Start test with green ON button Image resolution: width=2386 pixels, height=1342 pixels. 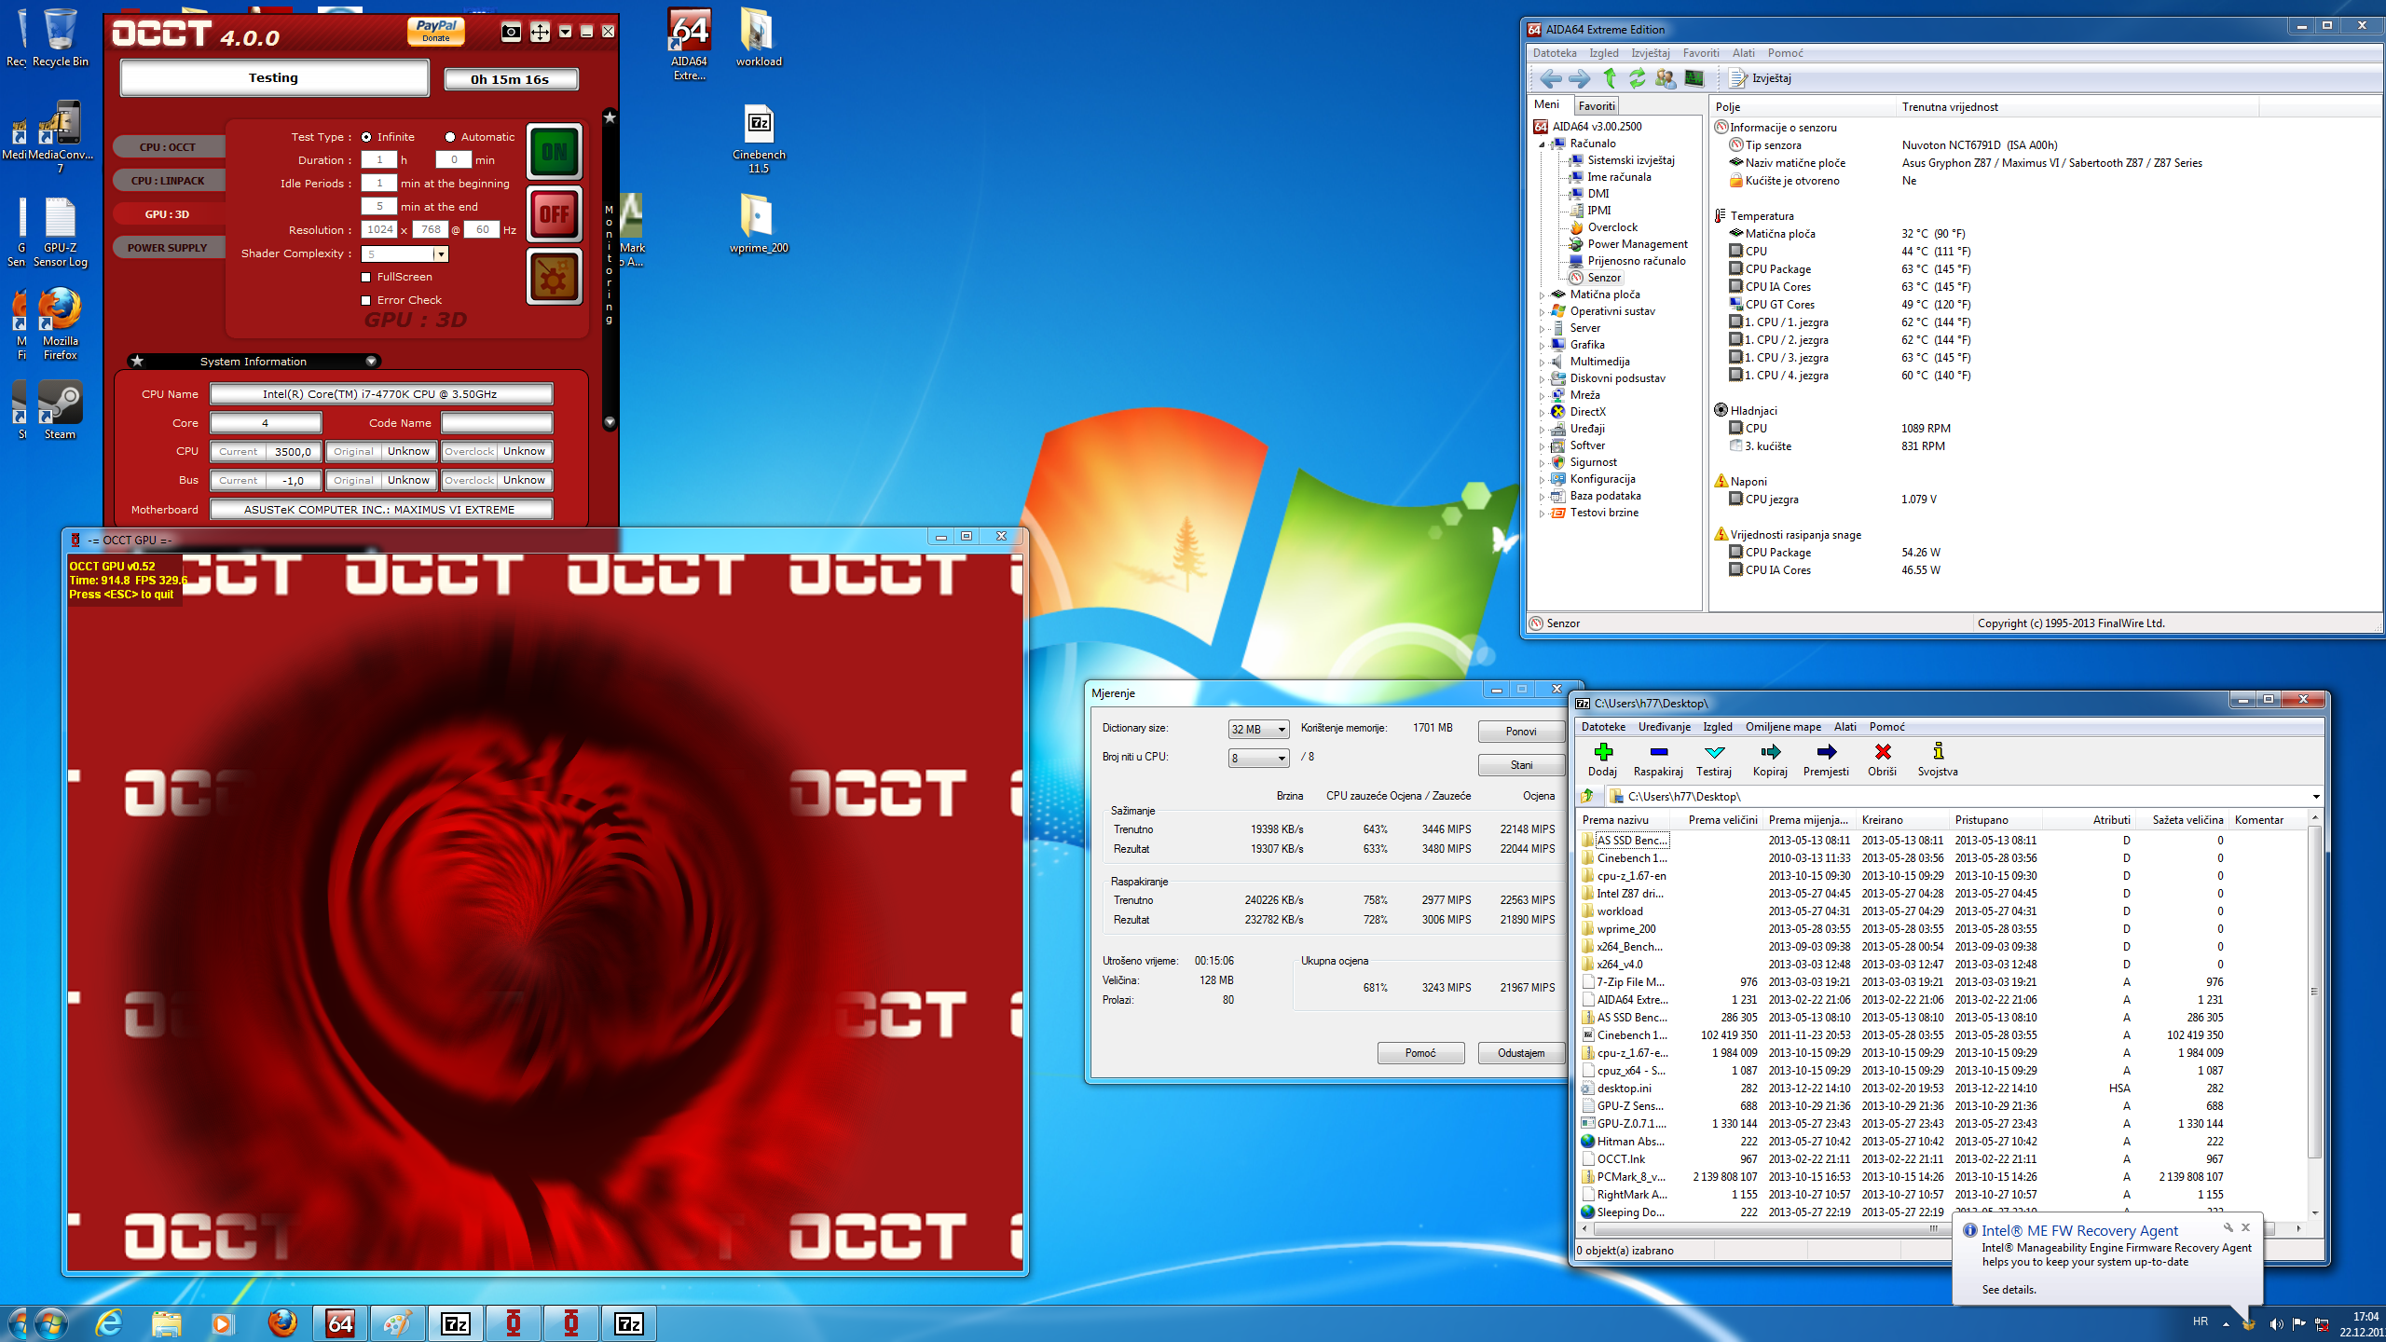[555, 151]
